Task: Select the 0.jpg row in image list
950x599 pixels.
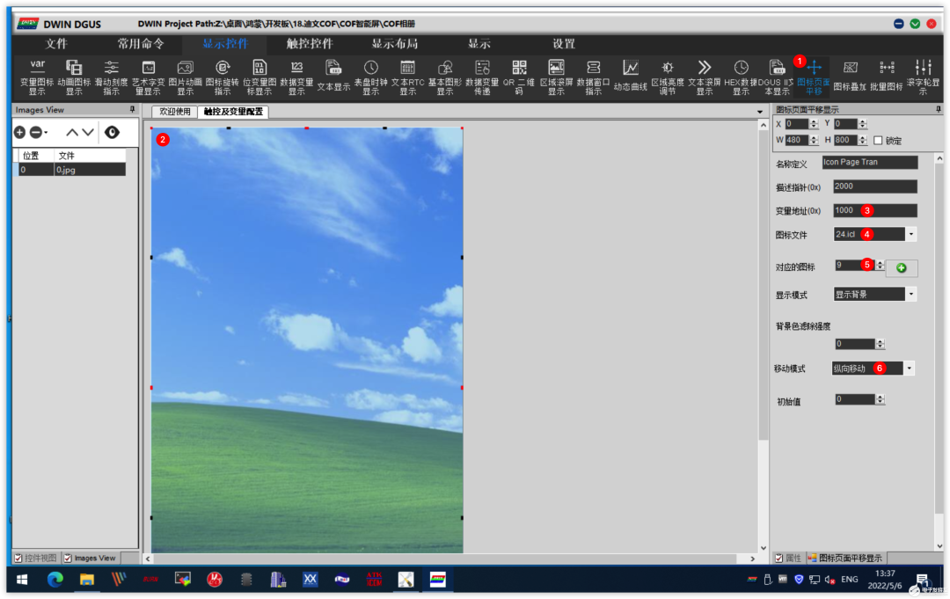Action: (x=70, y=170)
